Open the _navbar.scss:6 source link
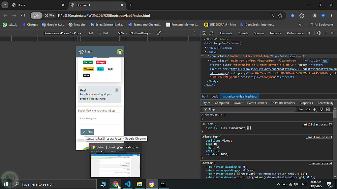The height and width of the screenshot is (189, 337). coord(320,163)
